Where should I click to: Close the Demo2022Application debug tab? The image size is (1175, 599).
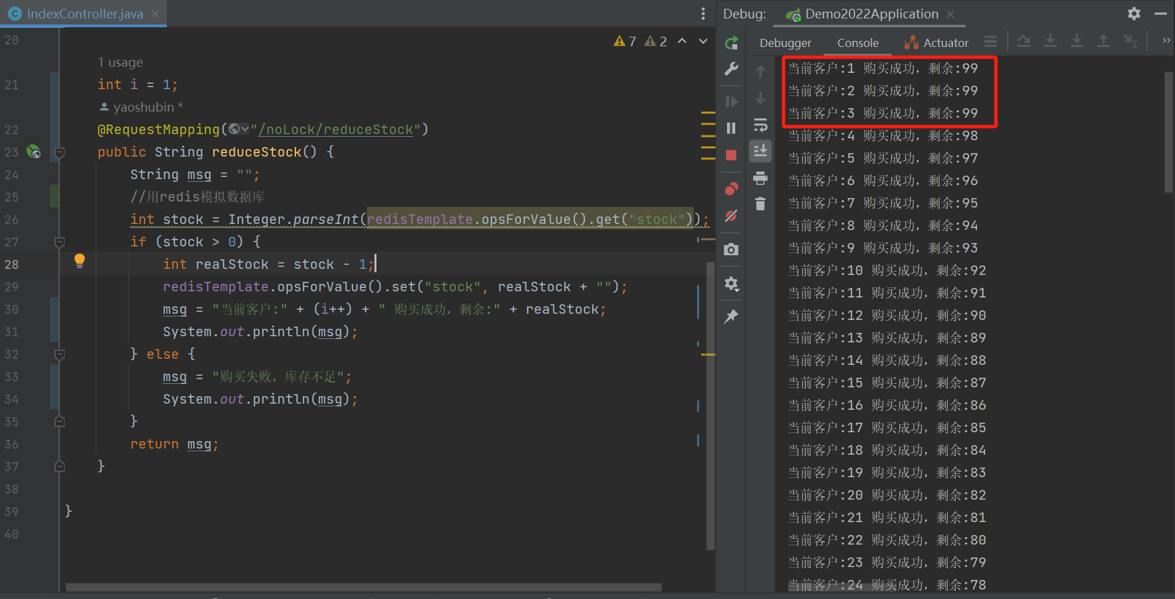tap(950, 14)
